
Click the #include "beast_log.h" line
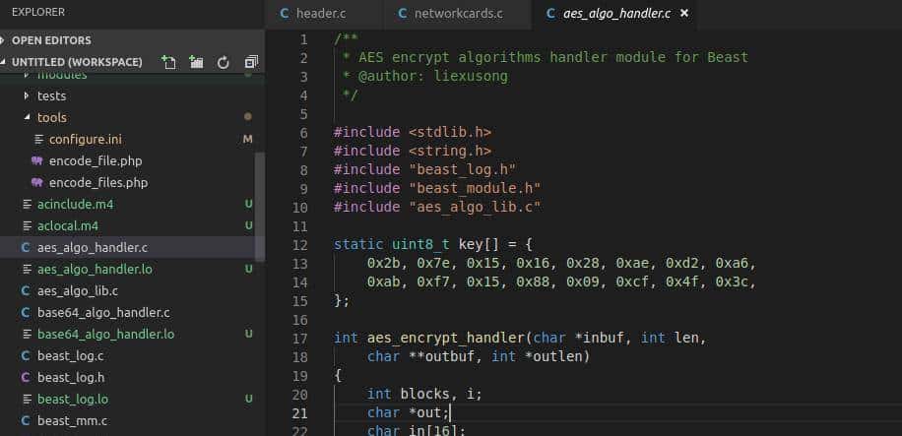[424, 169]
